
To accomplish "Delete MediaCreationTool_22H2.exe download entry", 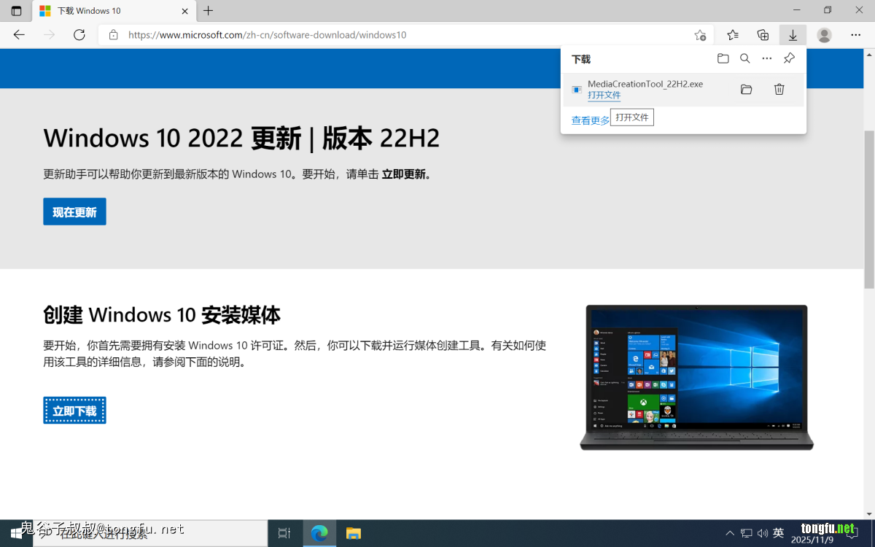I will (x=779, y=90).
